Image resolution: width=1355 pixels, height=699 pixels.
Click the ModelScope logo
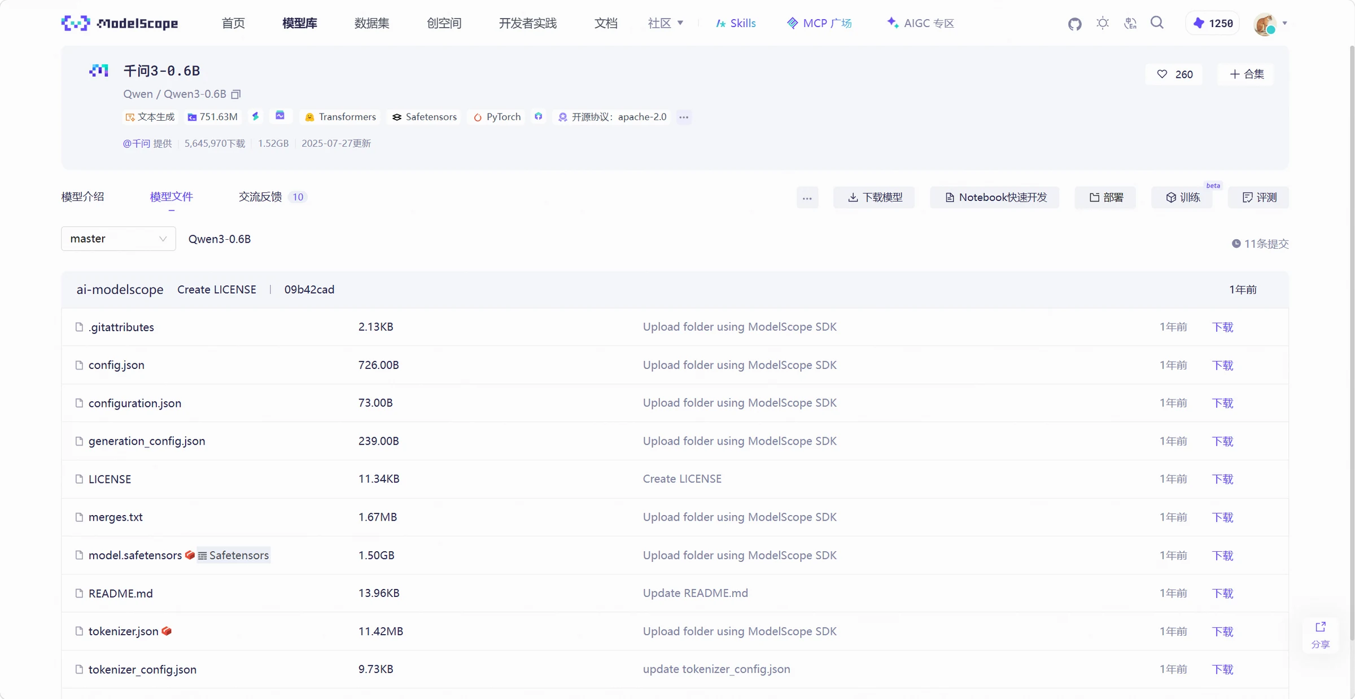[120, 23]
